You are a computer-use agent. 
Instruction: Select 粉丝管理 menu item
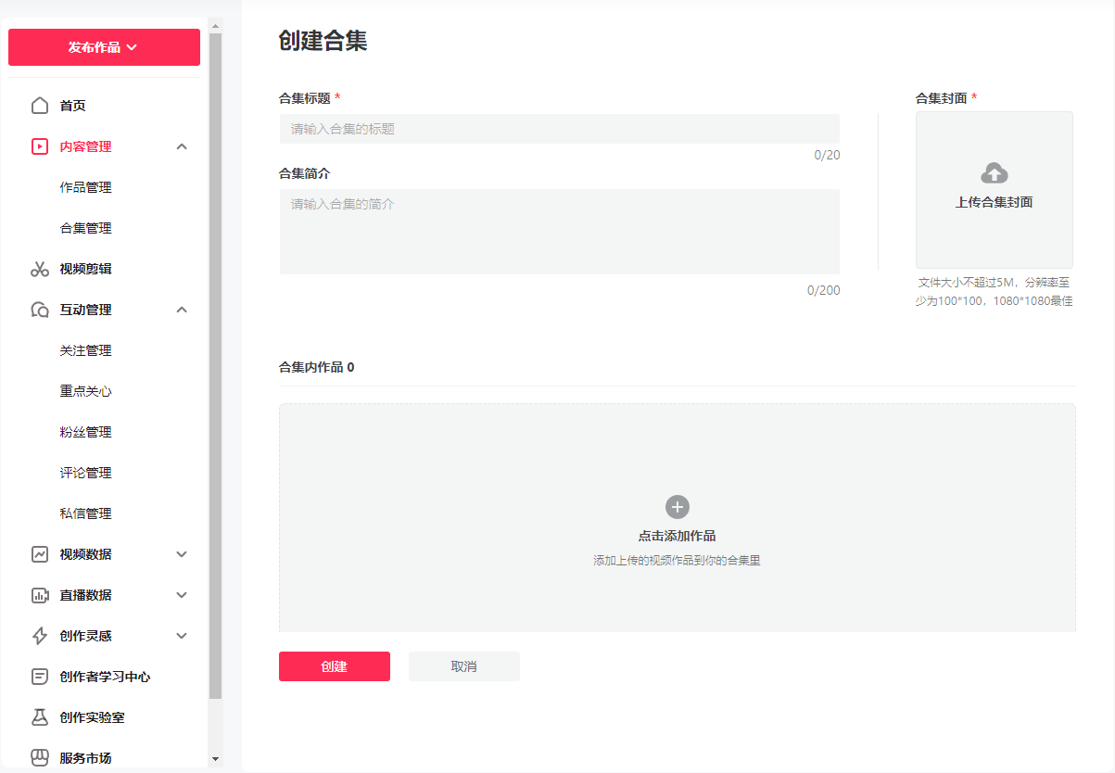pos(85,432)
